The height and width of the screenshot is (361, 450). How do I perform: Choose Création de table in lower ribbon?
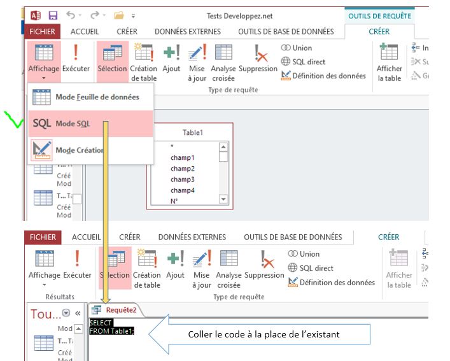pos(147,269)
